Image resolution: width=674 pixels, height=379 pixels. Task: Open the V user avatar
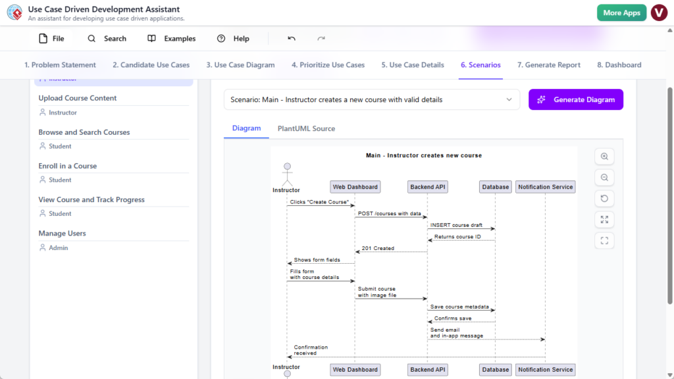coord(659,13)
